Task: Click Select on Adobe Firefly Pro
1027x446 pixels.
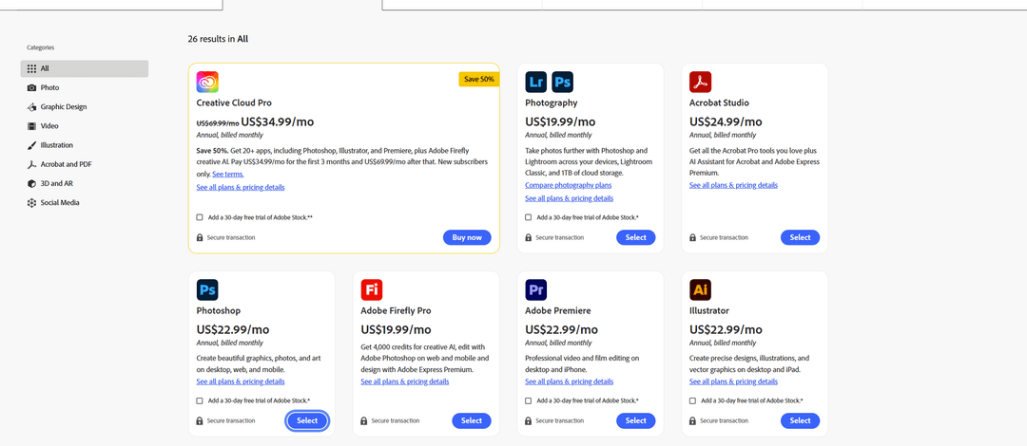Action: click(472, 420)
